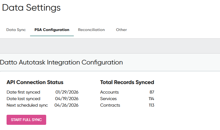Click the Contracts count 113
Image resolution: width=220 pixels, height=130 pixels.
click(151, 105)
